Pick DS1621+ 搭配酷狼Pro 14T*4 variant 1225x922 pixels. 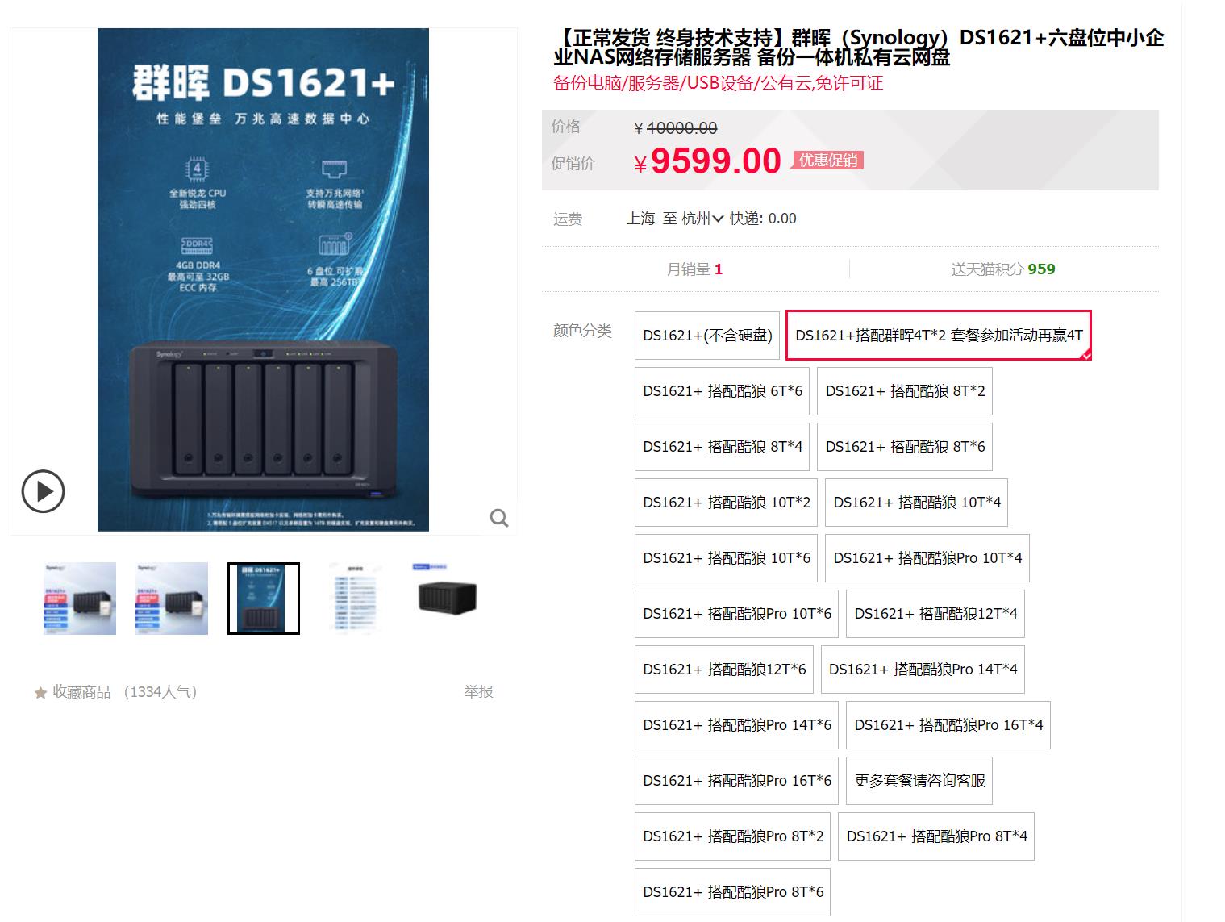coord(923,670)
